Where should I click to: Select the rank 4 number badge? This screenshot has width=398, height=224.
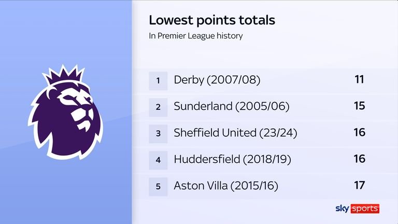coord(158,160)
